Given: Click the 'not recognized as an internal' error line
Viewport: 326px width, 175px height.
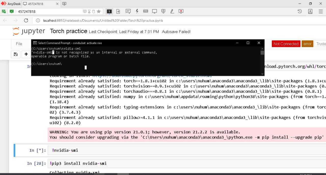Looking at the screenshot, I should coord(94,52).
